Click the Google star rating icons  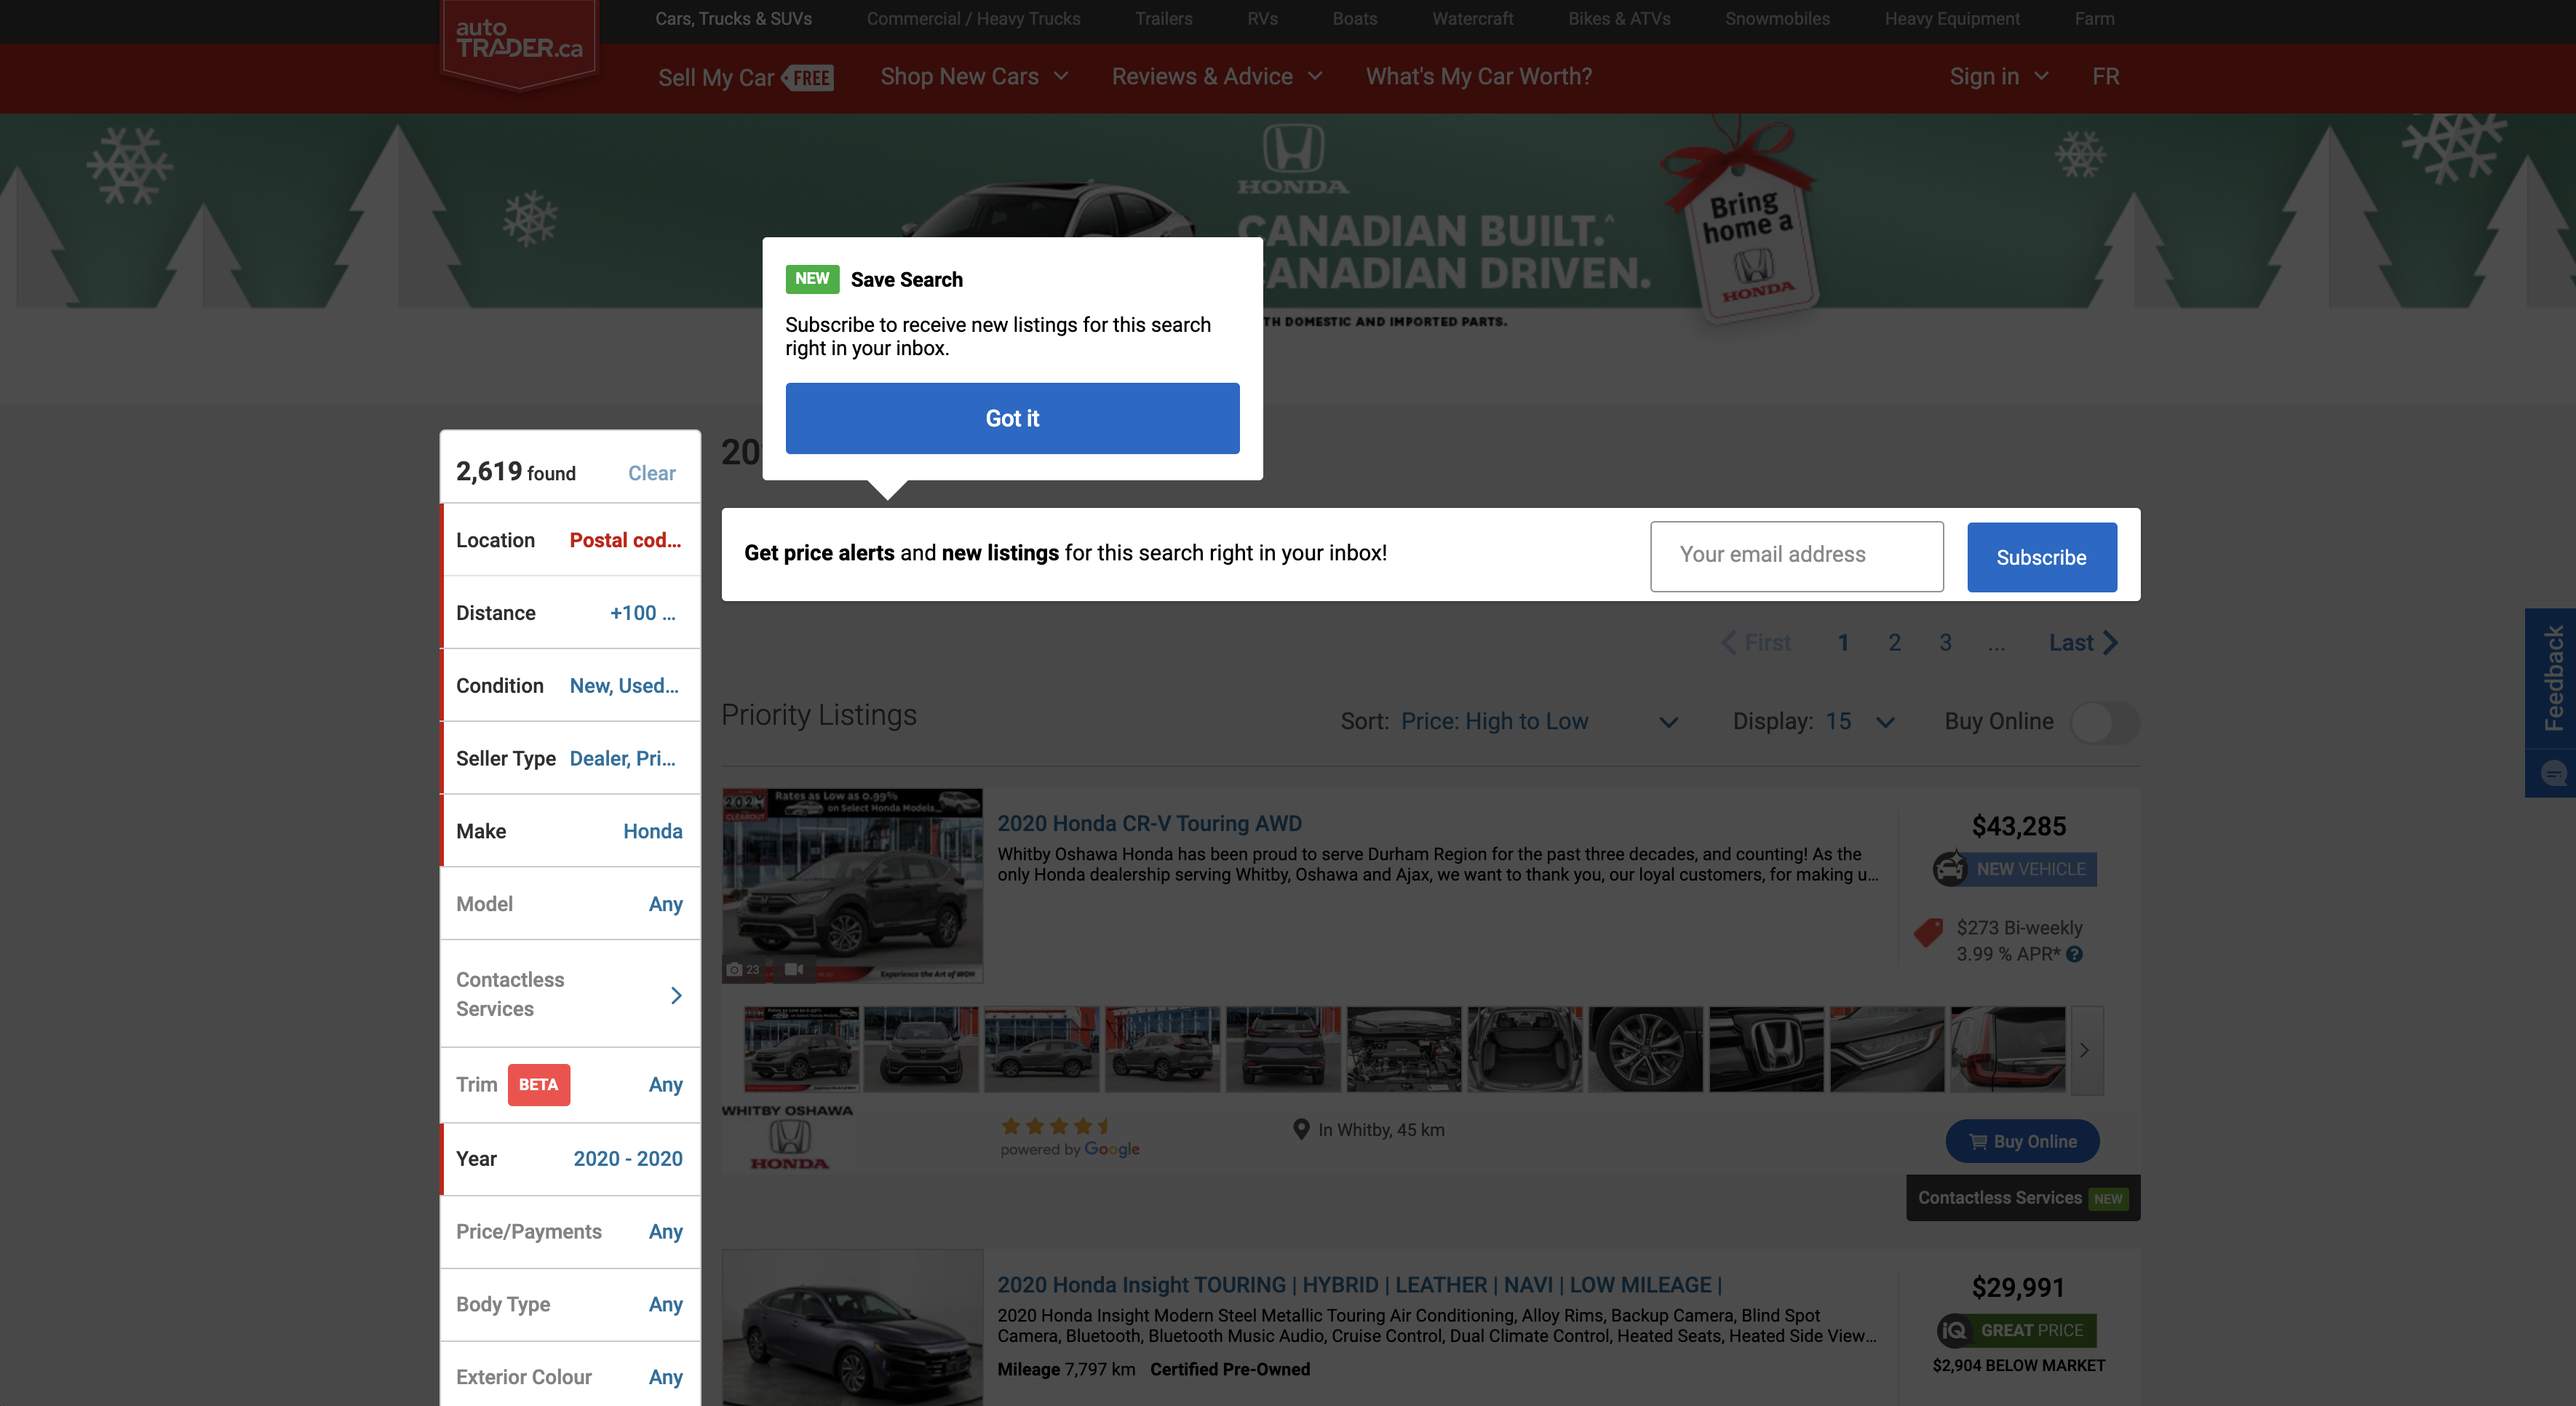click(1056, 1126)
